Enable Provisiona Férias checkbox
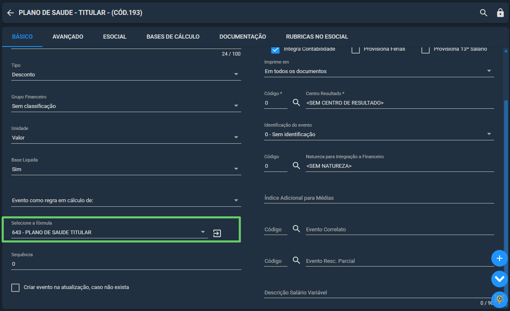This screenshot has width=510, height=311. point(356,49)
